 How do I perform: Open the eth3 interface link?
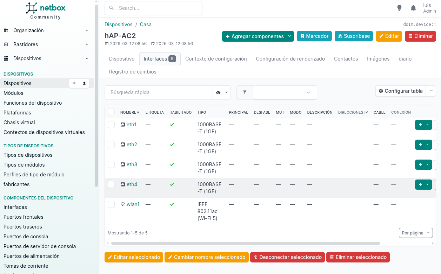pos(132,164)
